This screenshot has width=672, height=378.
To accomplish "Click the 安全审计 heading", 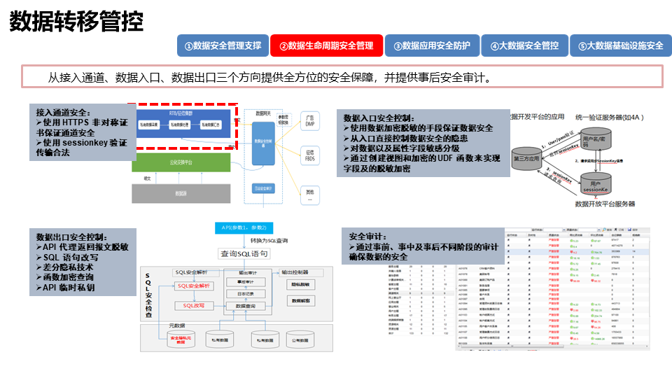I will 367,237.
